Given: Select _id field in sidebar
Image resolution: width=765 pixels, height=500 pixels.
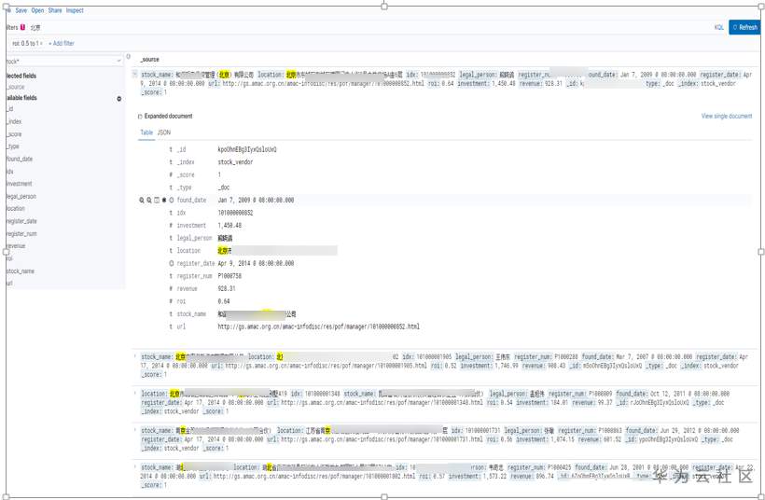Looking at the screenshot, I should tap(9, 109).
